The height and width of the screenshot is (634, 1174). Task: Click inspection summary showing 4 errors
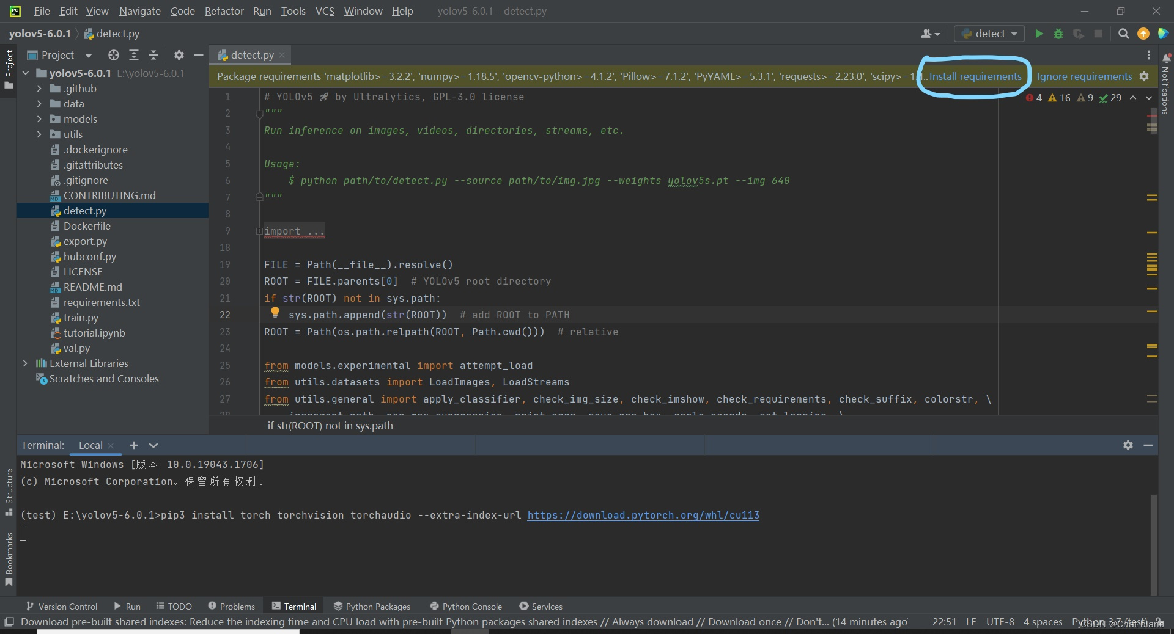[x=1034, y=98]
